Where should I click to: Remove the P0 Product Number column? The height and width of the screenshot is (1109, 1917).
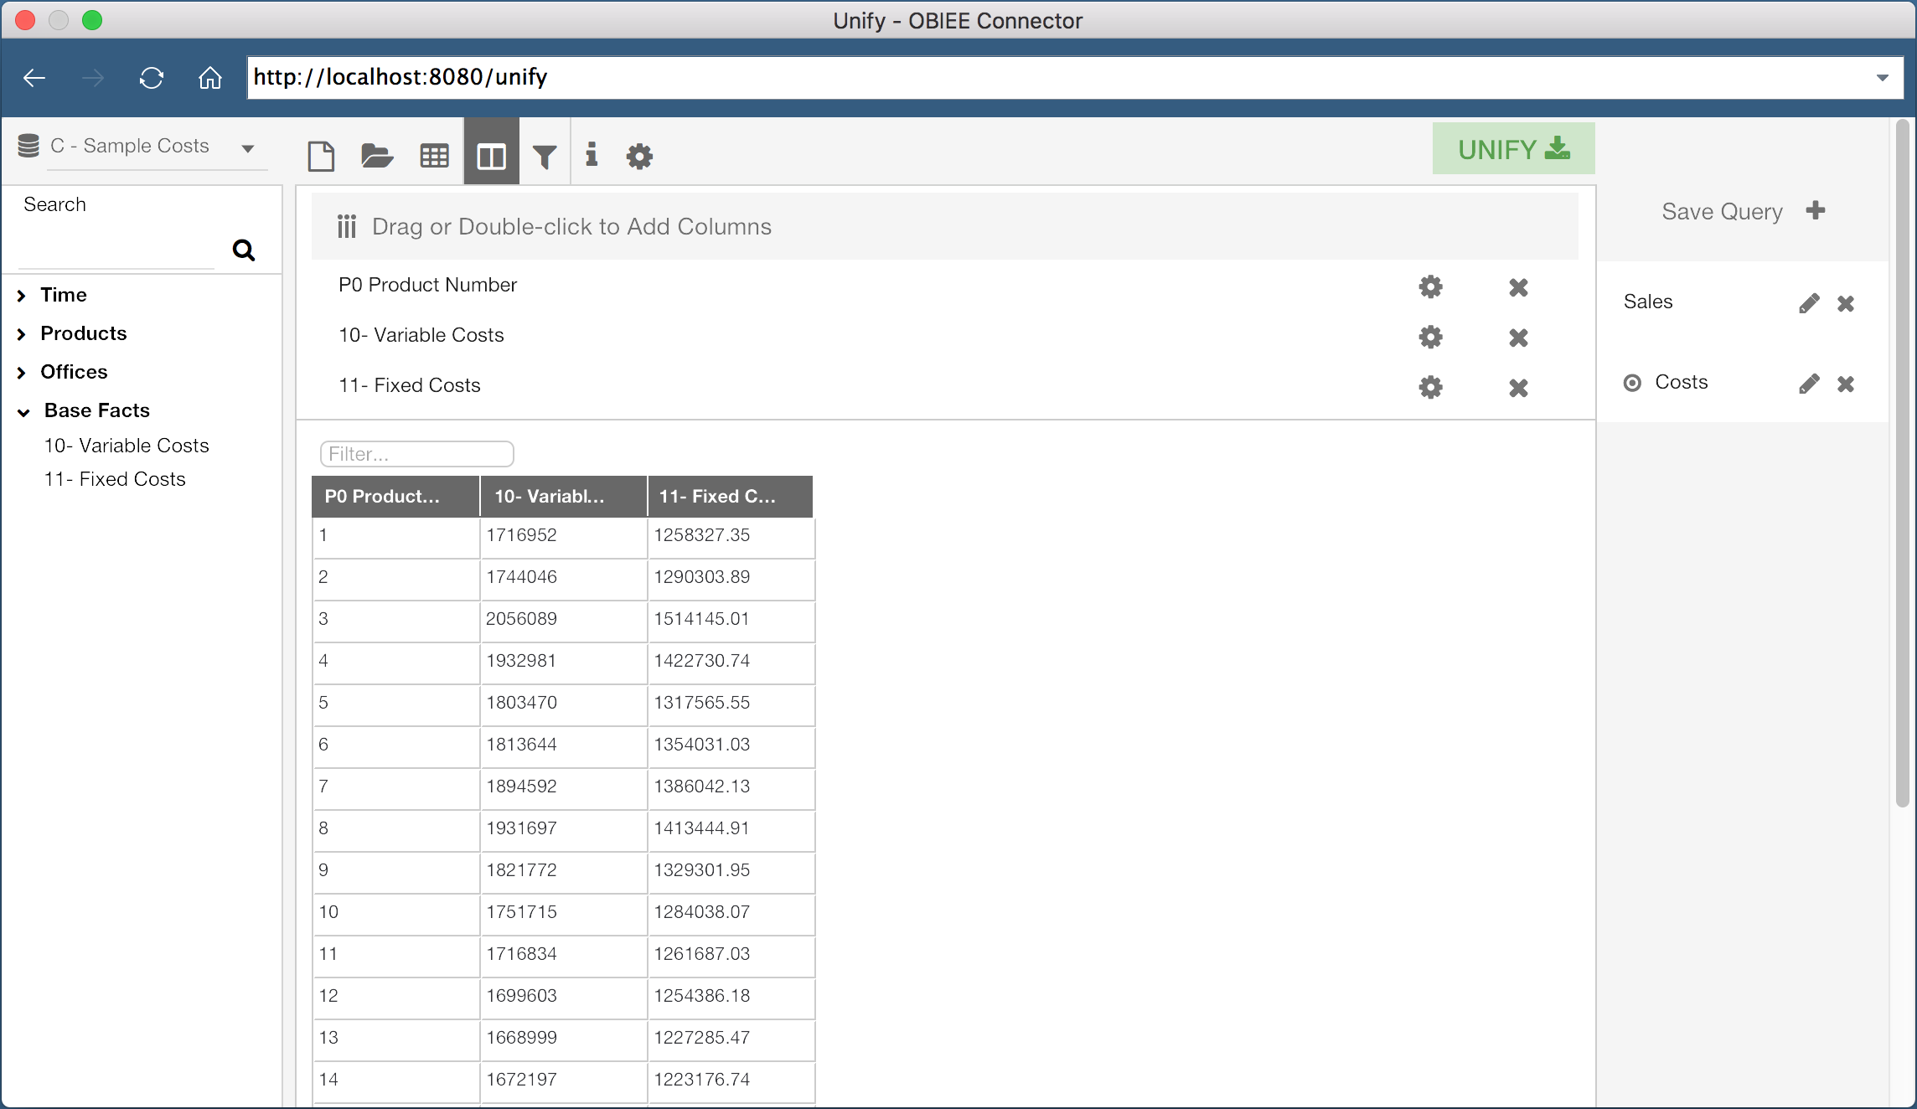pyautogui.click(x=1518, y=287)
